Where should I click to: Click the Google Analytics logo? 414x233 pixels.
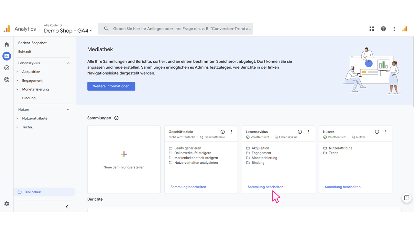(x=7, y=29)
